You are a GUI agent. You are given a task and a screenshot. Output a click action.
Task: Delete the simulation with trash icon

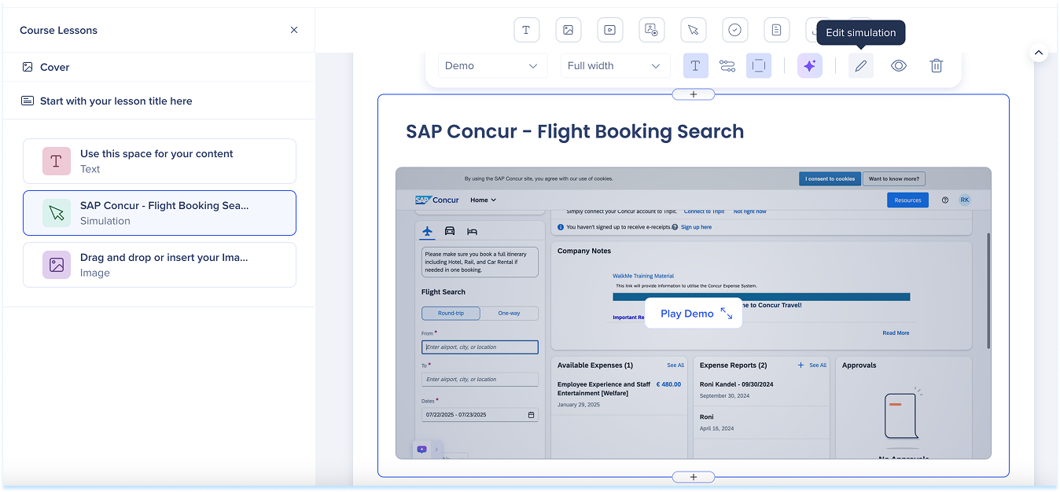click(936, 66)
